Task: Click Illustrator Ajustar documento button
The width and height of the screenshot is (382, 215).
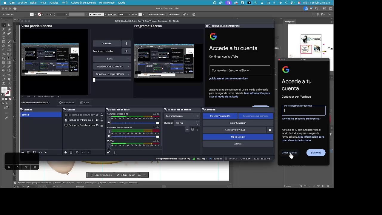Action: (157, 14)
